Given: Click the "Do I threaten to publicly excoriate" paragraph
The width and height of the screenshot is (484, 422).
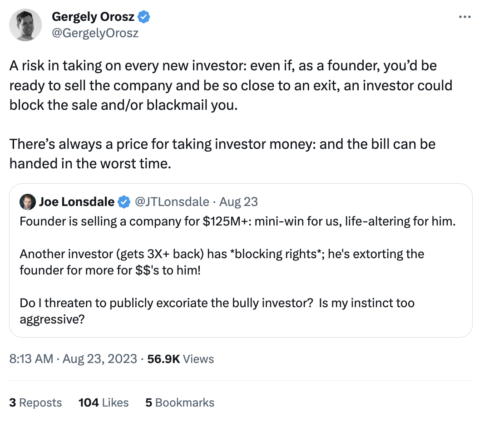Looking at the screenshot, I should pyautogui.click(x=217, y=311).
